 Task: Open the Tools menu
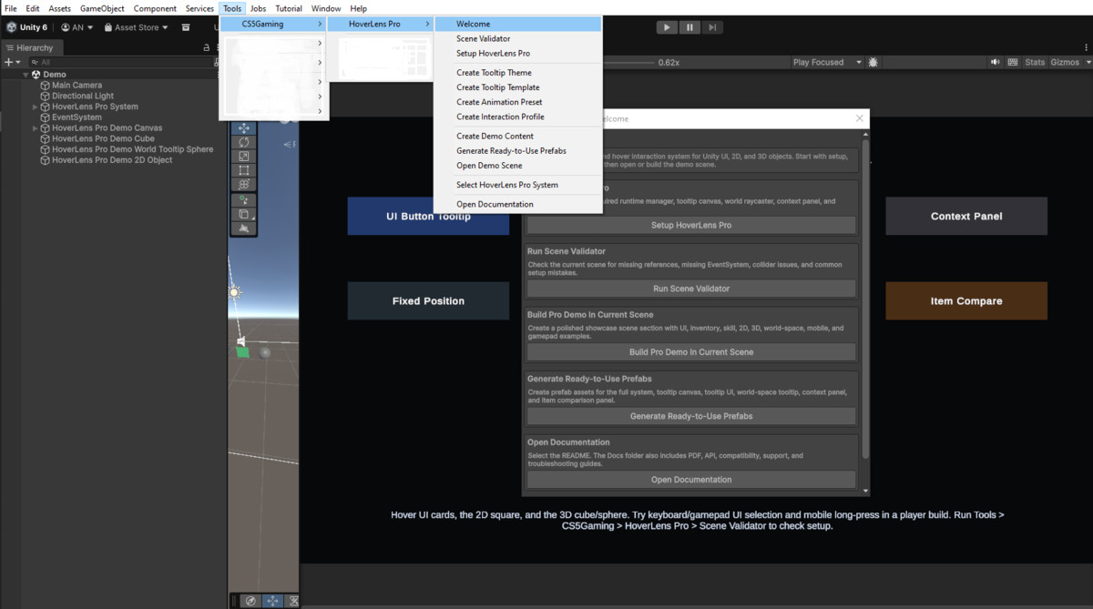(232, 8)
